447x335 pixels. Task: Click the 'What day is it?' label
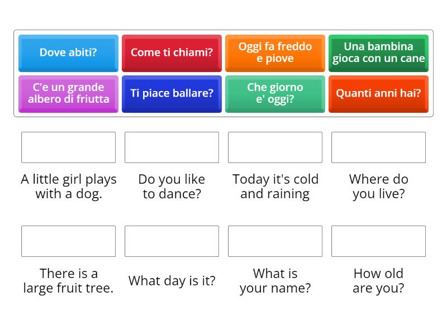tap(172, 281)
